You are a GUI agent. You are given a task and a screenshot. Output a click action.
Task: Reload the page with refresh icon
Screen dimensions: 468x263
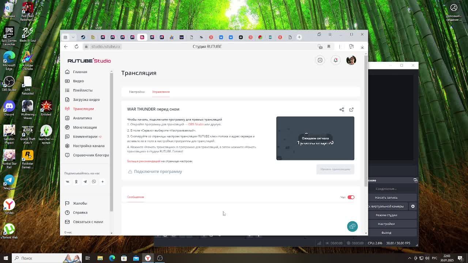click(76, 46)
